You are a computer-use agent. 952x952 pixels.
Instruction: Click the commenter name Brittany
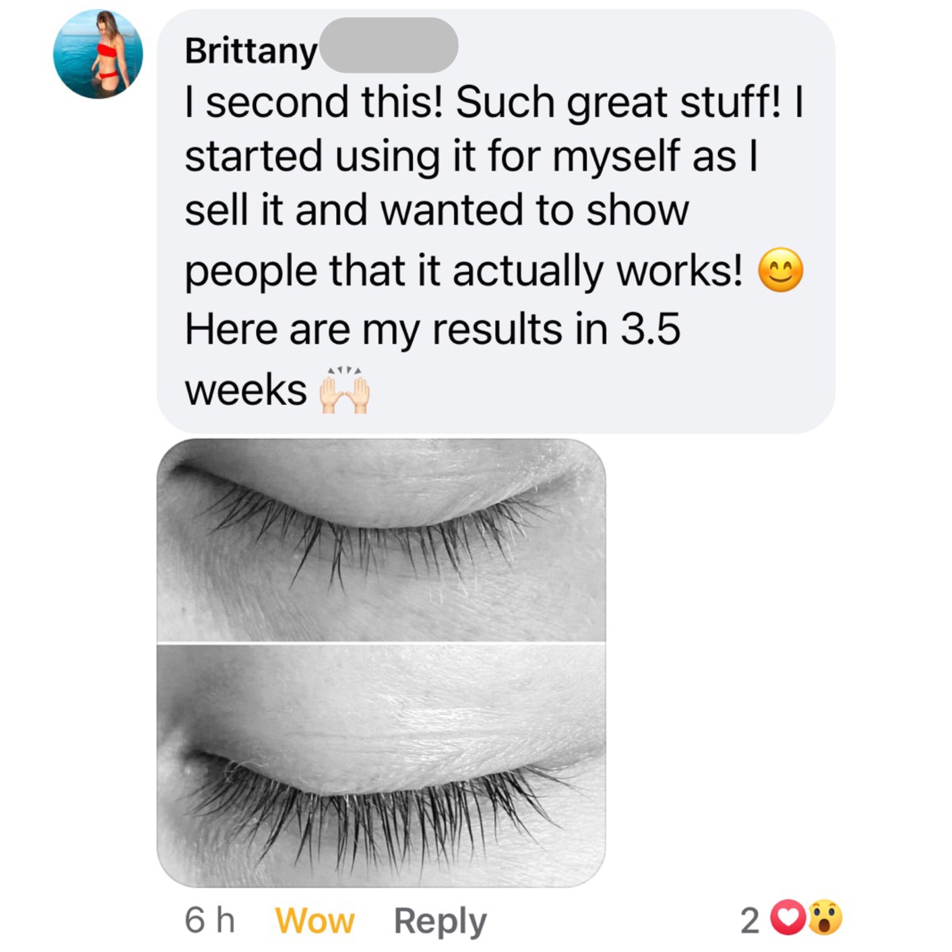(x=251, y=51)
